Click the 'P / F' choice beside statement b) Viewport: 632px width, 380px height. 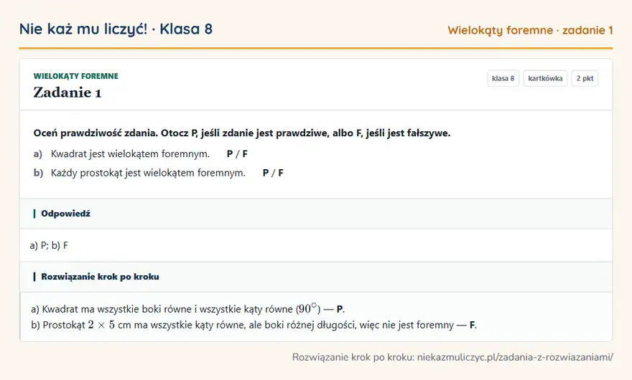(273, 173)
